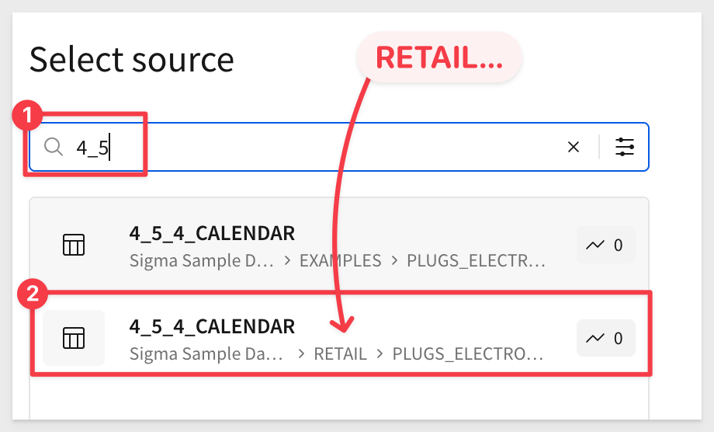Click the EXAMPLES breadcrumb segment

pos(340,260)
